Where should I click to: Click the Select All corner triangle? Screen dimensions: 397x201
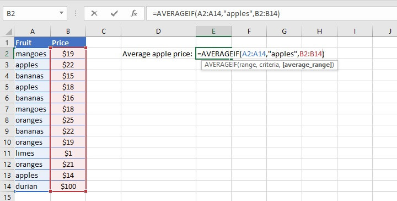[x=9, y=31]
